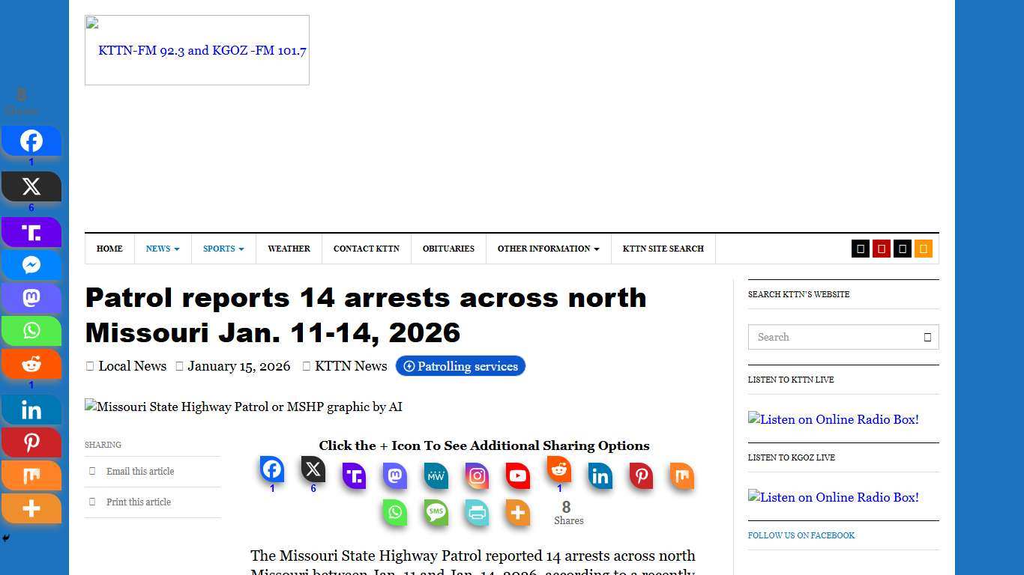Share article on Reddit

(x=558, y=472)
